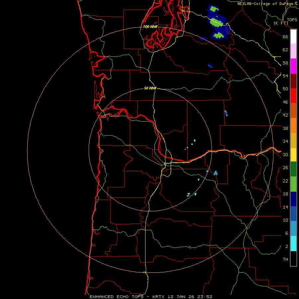Click the orange 38 legend swatch
The image size is (299, 299).
293,126
